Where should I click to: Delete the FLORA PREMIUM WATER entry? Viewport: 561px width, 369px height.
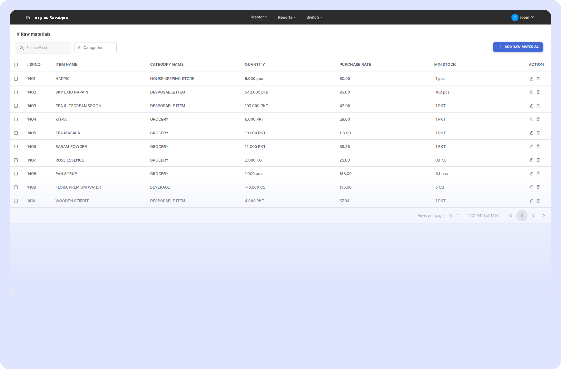click(x=538, y=187)
